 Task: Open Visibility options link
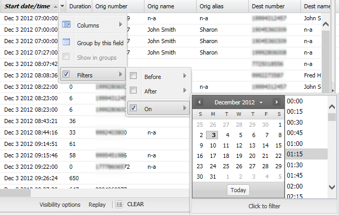pyautogui.click(x=60, y=205)
